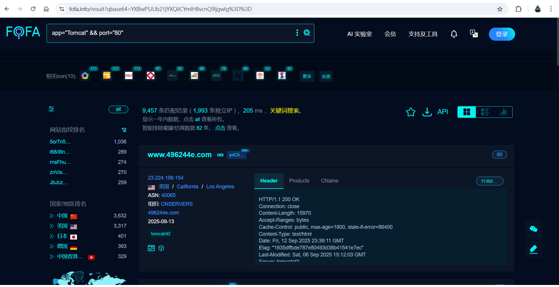Expand the 德国 country entry
Screen dimensions: 559x287
(52, 246)
